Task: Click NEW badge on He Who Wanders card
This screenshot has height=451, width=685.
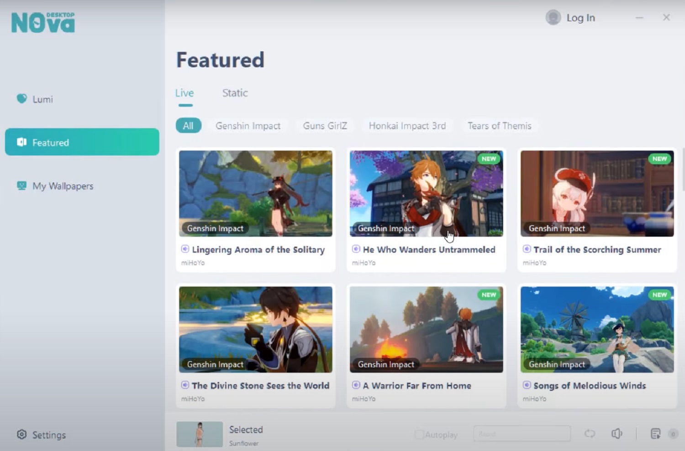Action: (489, 159)
